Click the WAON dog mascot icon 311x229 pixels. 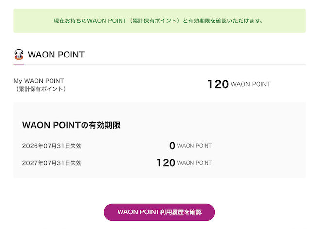click(x=19, y=55)
